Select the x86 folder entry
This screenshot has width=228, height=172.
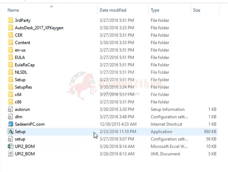click(19, 102)
